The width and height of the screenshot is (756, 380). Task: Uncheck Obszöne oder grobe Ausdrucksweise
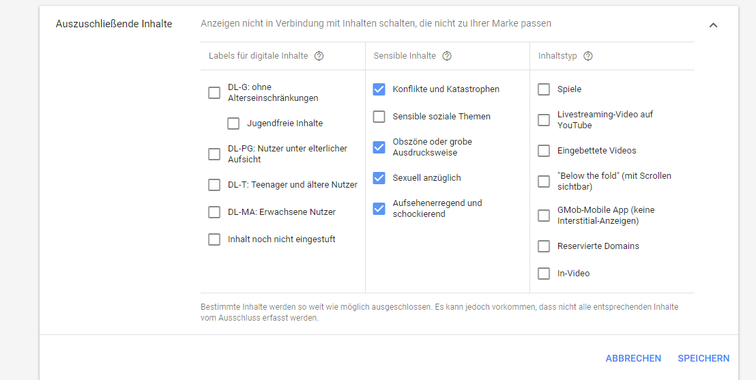click(x=379, y=147)
